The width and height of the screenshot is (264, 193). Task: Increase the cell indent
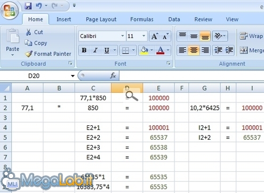coord(229,50)
